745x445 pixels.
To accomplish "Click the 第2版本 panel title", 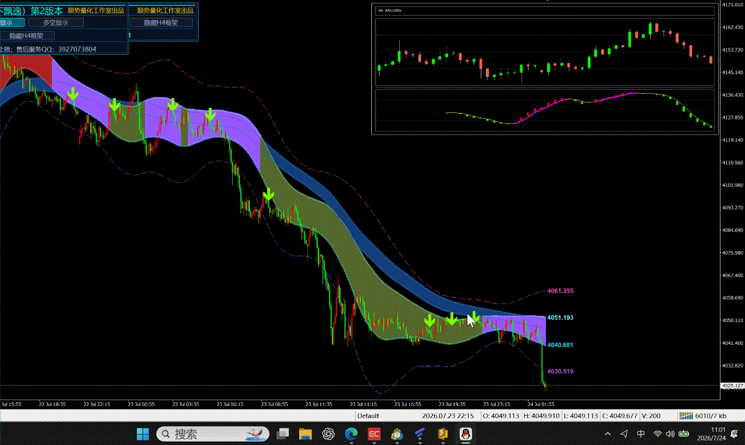I will point(46,10).
